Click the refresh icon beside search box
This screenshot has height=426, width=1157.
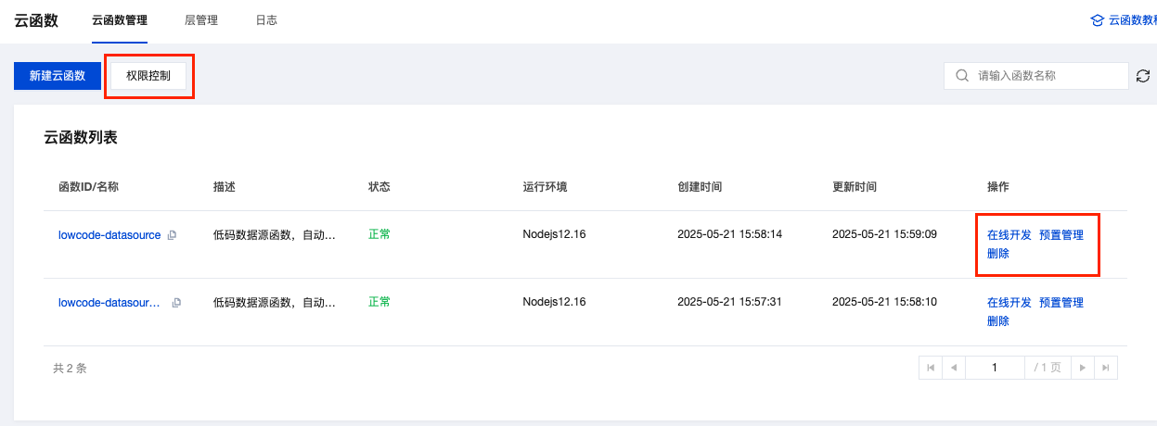click(x=1143, y=76)
